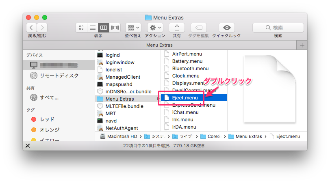Open the アクション gear menu
This screenshot has width=330, height=183.
(155, 28)
